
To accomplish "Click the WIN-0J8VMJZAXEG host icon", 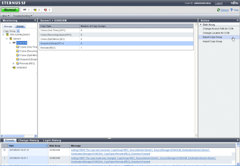I will pyautogui.click(x=7, y=34).
